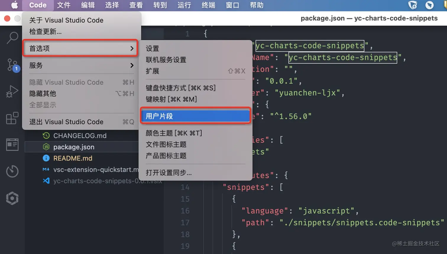Open the 文件 menu
447x254 pixels.
tap(64, 5)
